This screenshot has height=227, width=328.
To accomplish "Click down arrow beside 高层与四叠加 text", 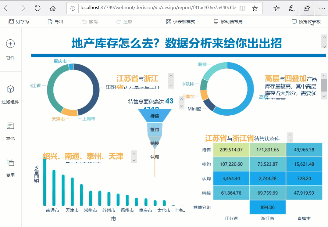I will coord(324,96).
